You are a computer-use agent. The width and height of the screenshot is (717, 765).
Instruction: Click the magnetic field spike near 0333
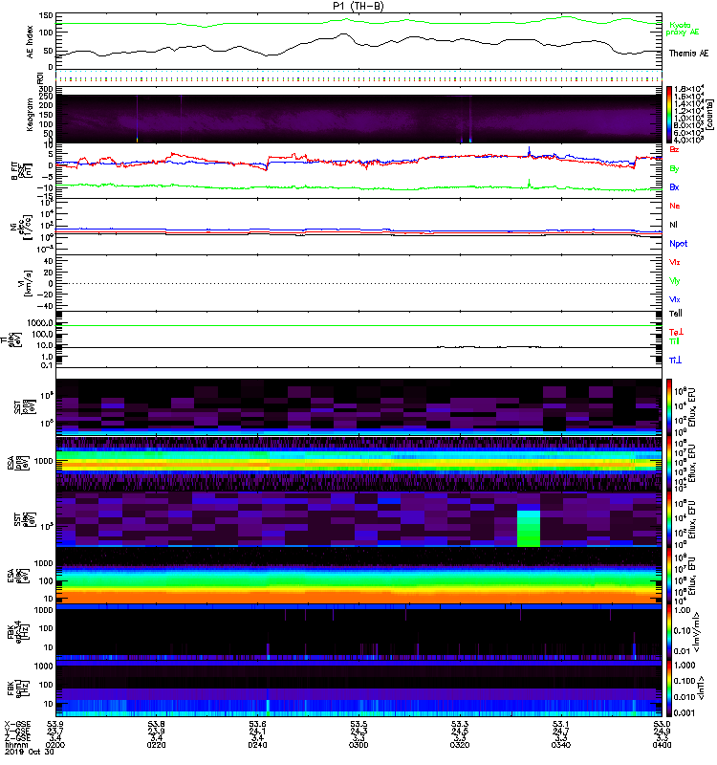(x=530, y=151)
